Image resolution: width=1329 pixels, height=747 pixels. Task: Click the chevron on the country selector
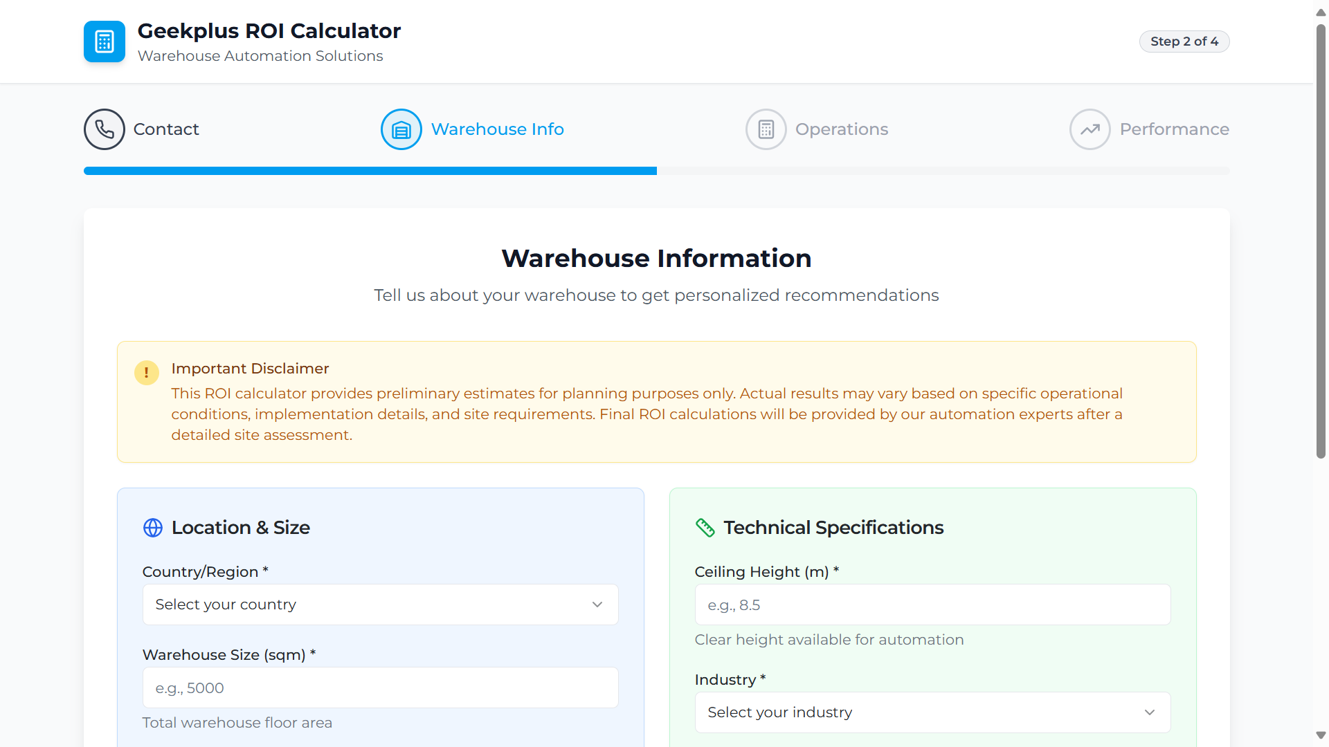click(x=597, y=604)
